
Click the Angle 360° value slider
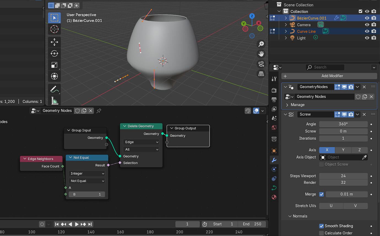(343, 124)
